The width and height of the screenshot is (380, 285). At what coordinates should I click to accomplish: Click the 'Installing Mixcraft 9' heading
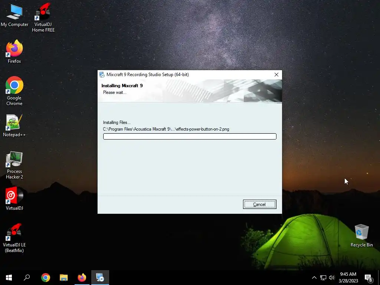tap(122, 86)
